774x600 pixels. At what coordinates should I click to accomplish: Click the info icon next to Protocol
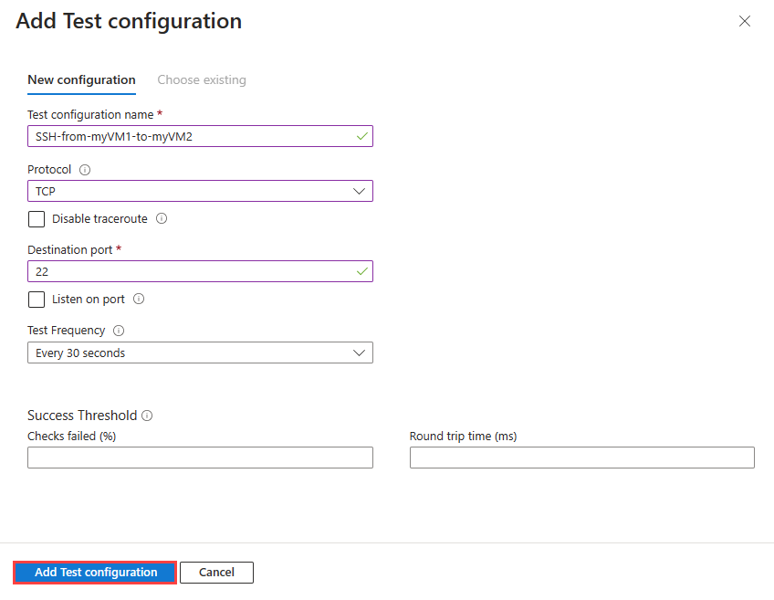tap(85, 170)
